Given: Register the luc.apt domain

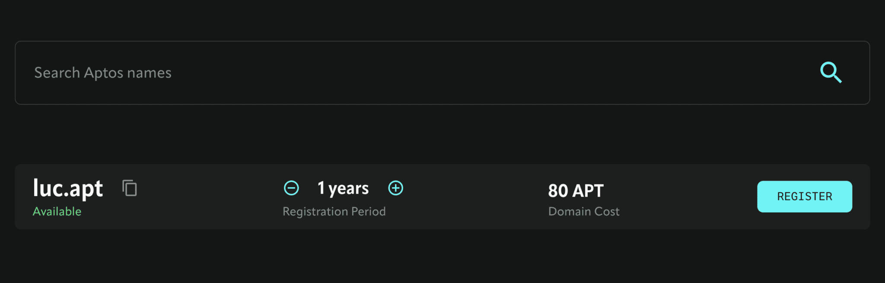Looking at the screenshot, I should coord(804,197).
